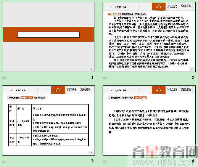
Task: Select the orange header tab on slide 3
Action: tap(58, 90)
